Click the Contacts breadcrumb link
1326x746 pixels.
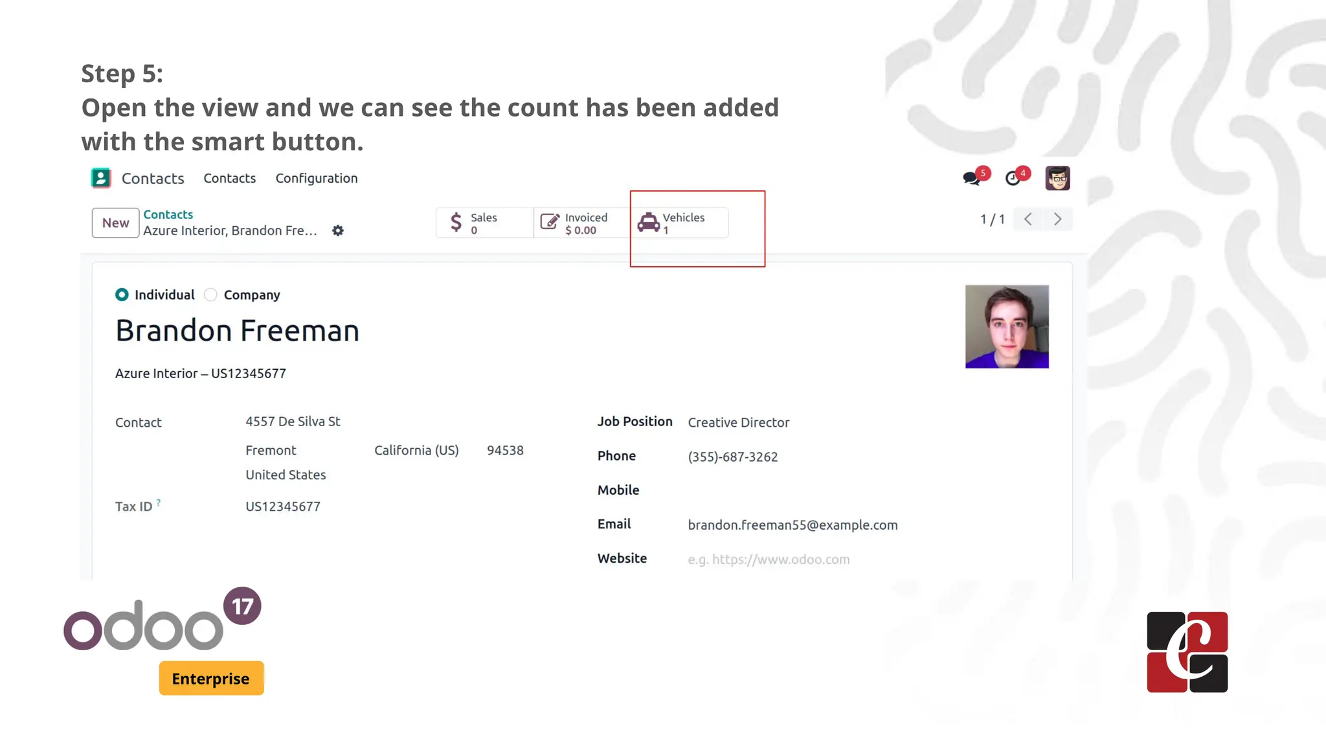coord(168,214)
